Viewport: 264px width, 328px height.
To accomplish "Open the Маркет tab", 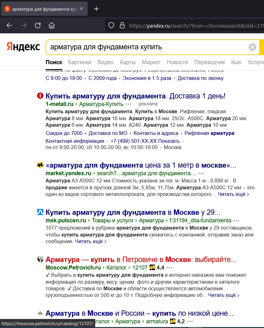I will (151, 62).
